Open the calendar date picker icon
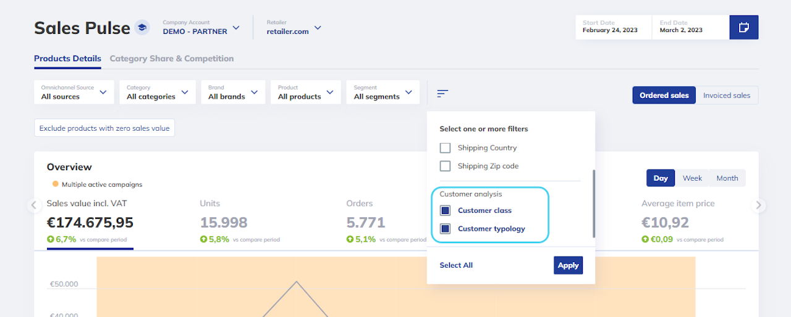 coord(743,28)
